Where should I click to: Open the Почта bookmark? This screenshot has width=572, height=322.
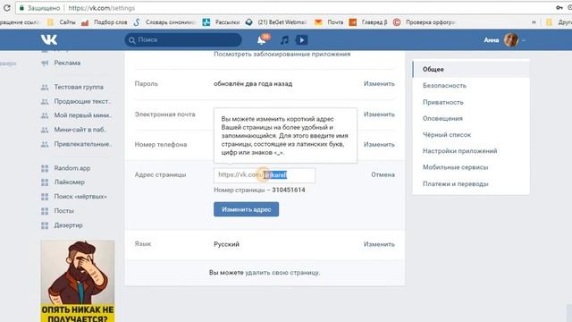329,22
